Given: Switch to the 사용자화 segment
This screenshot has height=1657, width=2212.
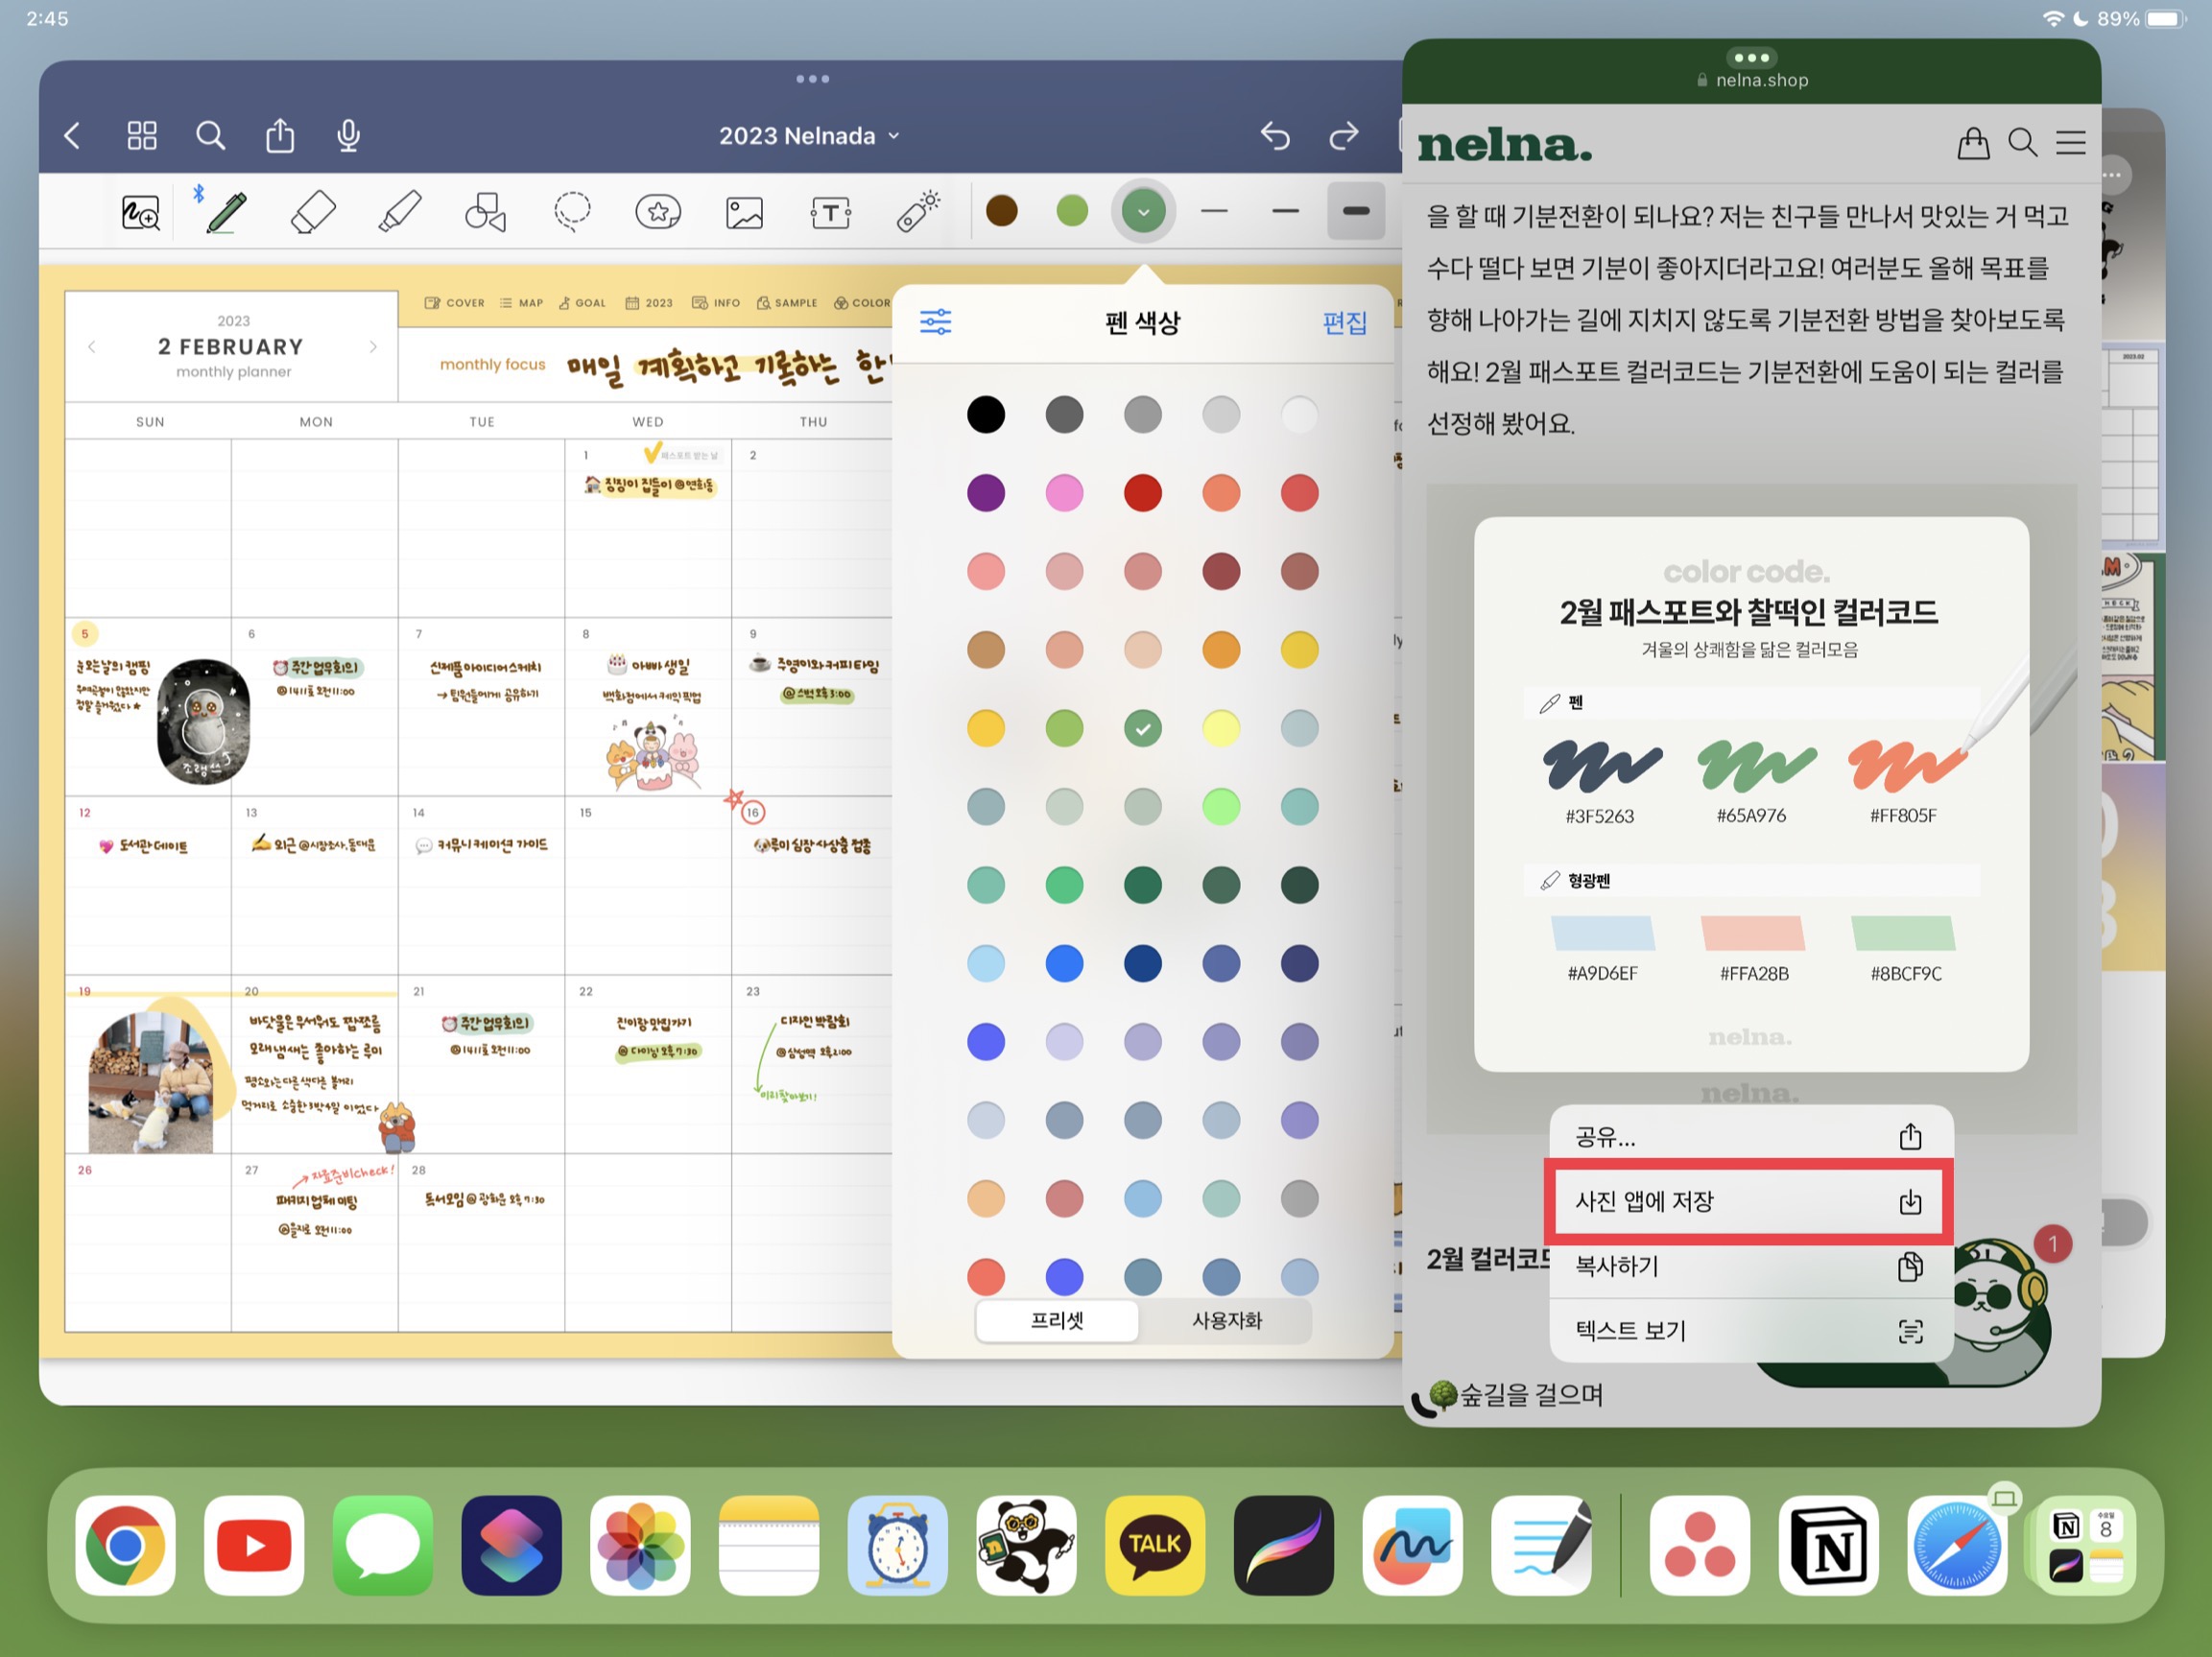Looking at the screenshot, I should tap(1226, 1320).
